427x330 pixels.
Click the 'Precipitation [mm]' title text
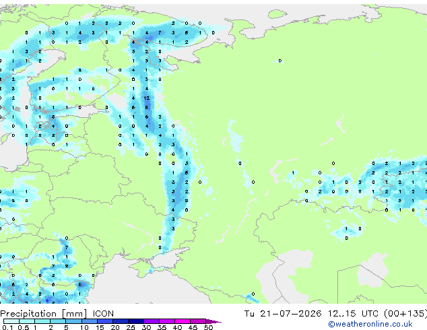(44, 314)
